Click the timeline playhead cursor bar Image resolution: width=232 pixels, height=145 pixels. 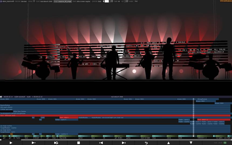(193, 117)
